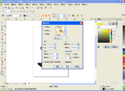Open the pattern swatch dropdown in property bar
Image resolution: width=125 pixels, height=91 pixels.
click(27, 16)
